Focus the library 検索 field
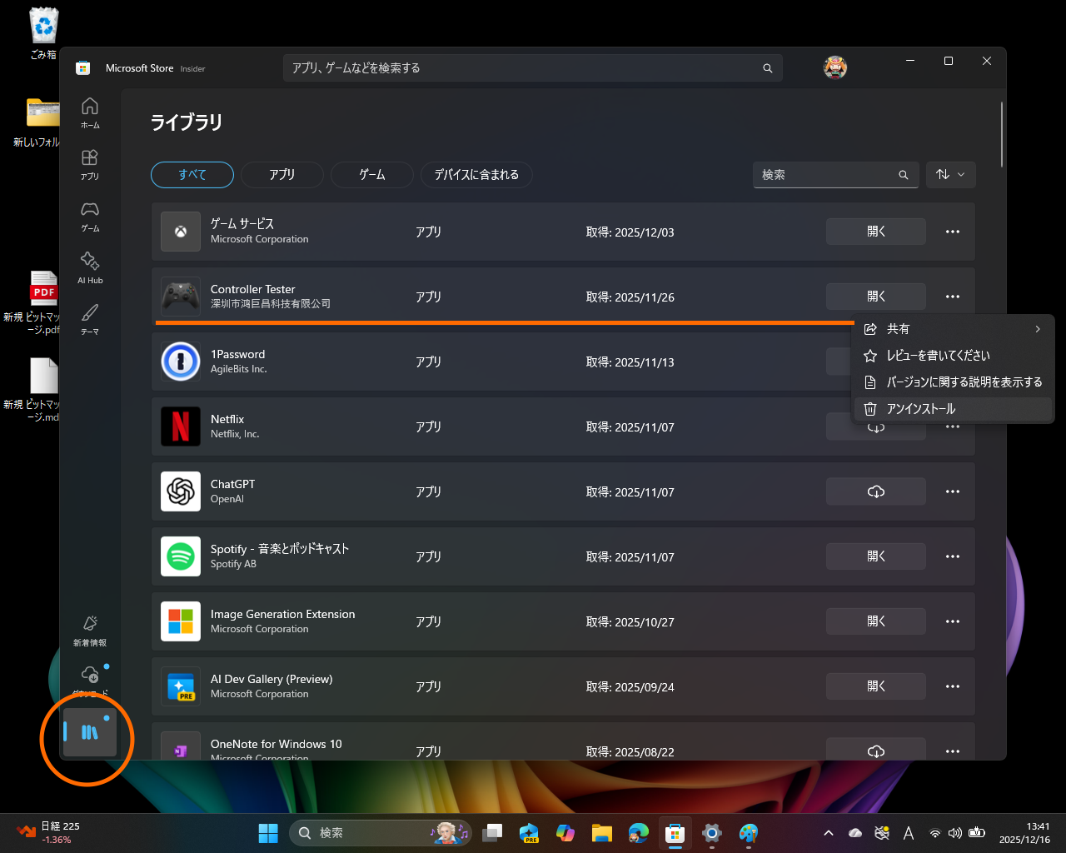The image size is (1066, 853). point(836,175)
